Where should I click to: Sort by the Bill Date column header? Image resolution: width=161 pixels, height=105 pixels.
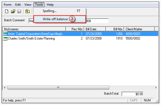point(95,29)
